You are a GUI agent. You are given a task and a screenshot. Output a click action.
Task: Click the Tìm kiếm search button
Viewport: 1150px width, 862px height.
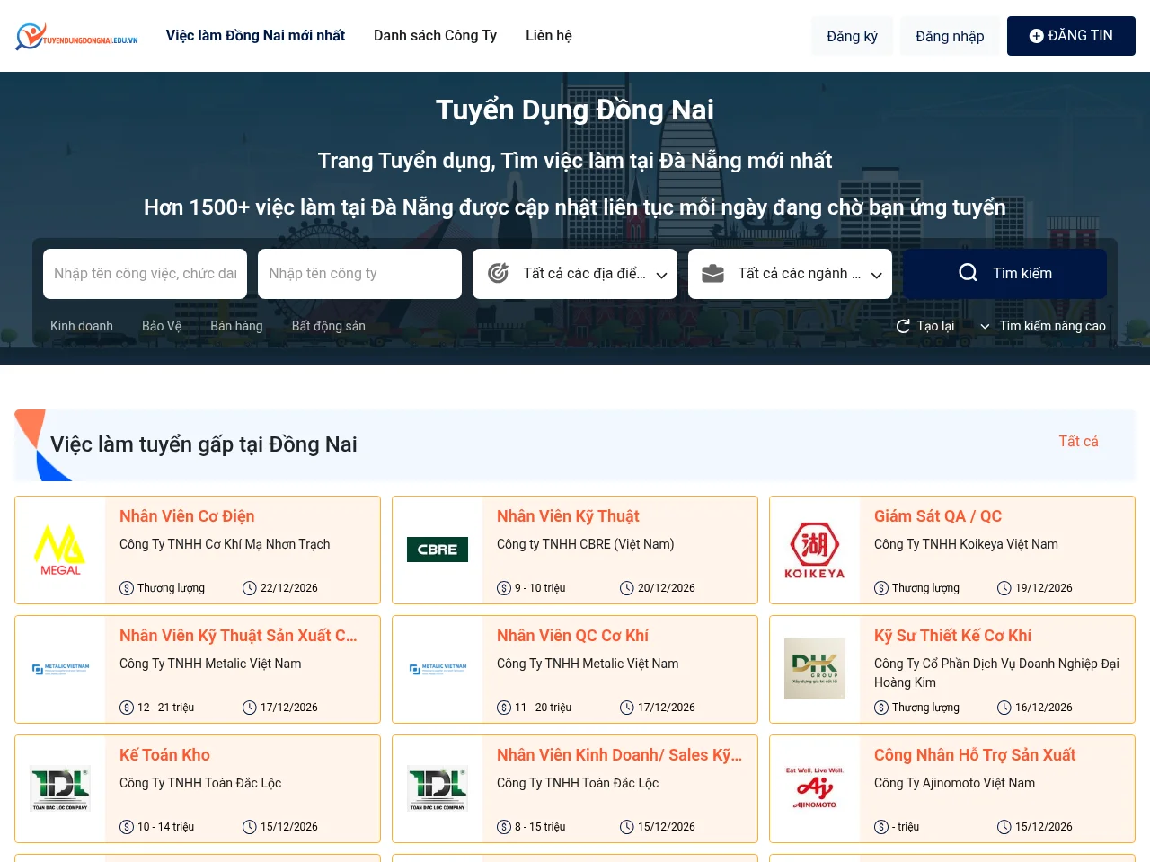coord(1004,273)
